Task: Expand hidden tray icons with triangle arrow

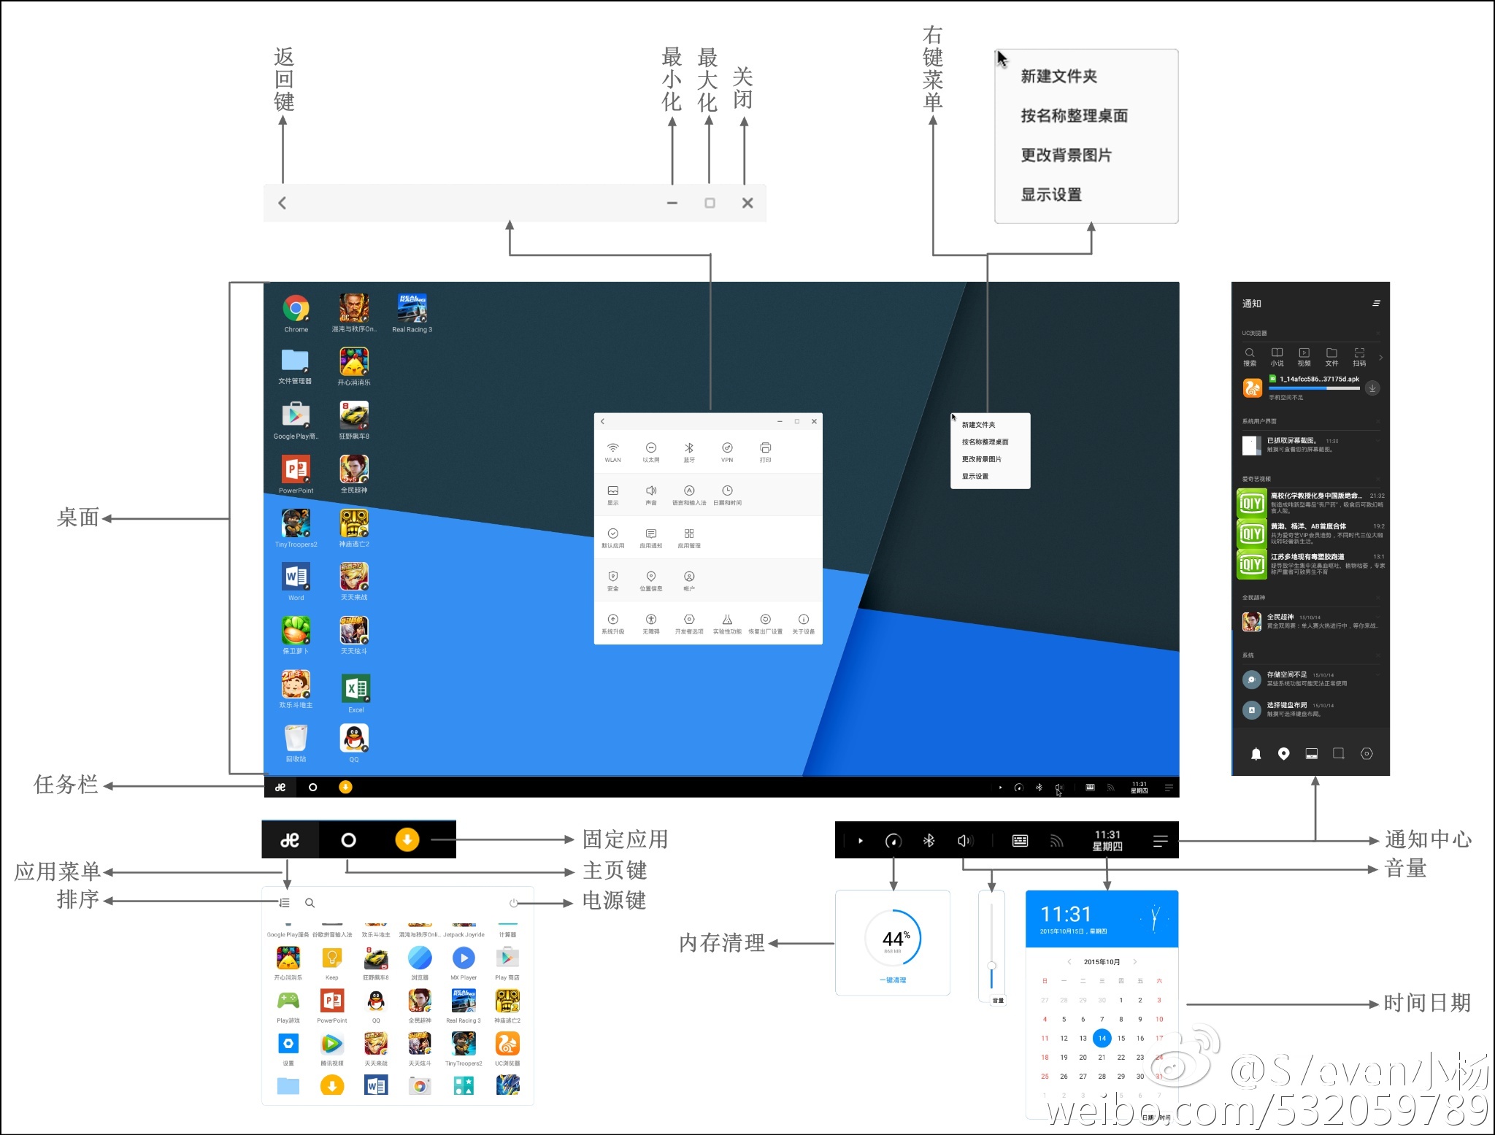Action: coord(861,841)
